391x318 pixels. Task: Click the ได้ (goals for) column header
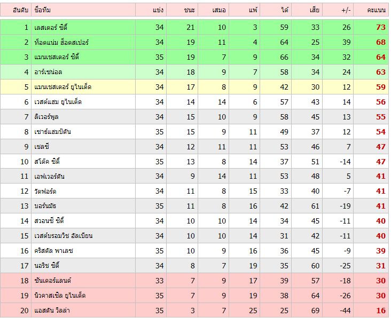point(285,10)
